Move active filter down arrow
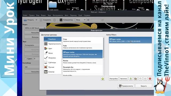 [145, 79]
